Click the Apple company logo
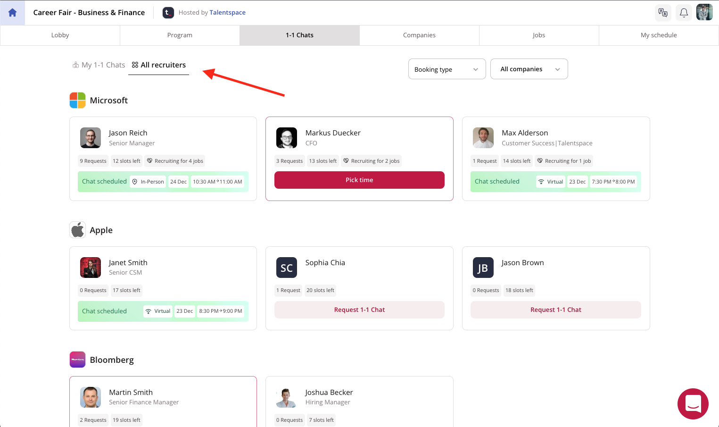This screenshot has height=427, width=719. (78, 230)
